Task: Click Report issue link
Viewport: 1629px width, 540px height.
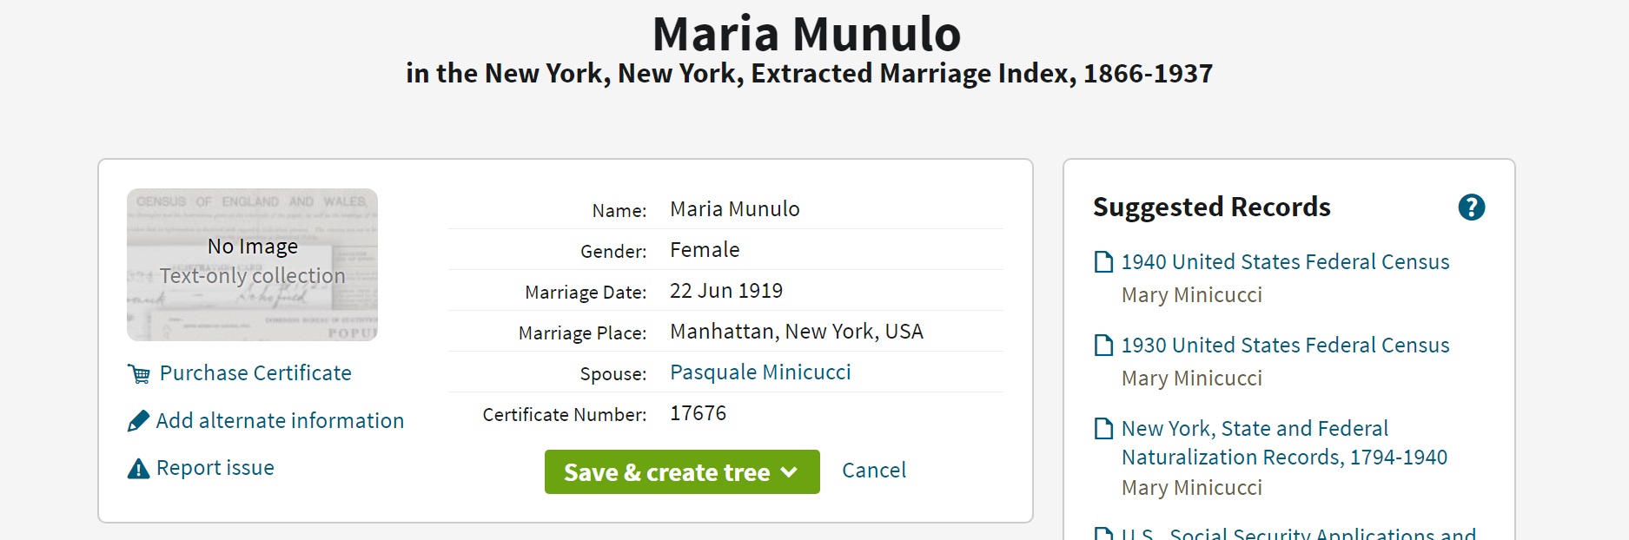Action: (x=215, y=468)
